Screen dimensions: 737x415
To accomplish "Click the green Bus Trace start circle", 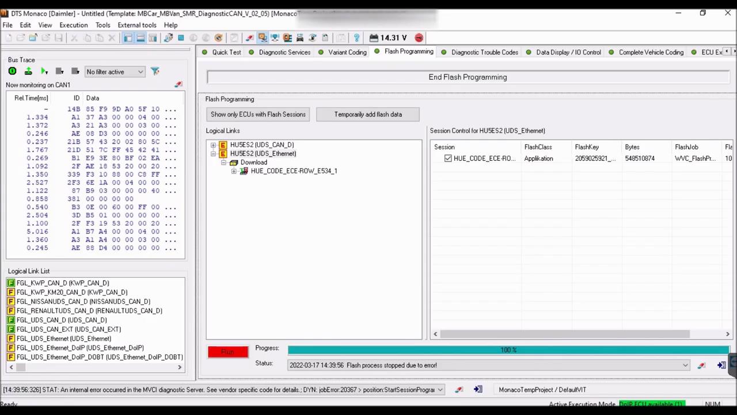I will point(12,71).
